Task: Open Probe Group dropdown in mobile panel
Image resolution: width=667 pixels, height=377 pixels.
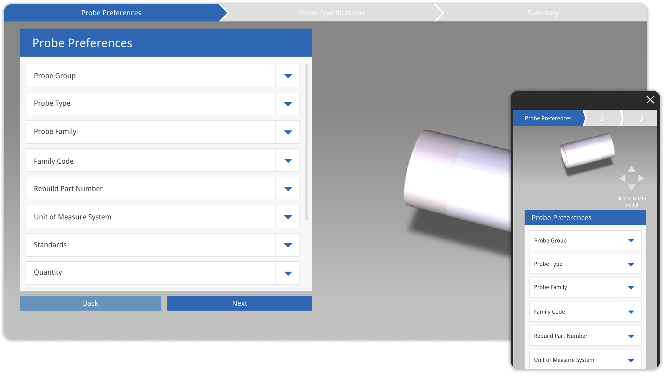Action: point(631,240)
